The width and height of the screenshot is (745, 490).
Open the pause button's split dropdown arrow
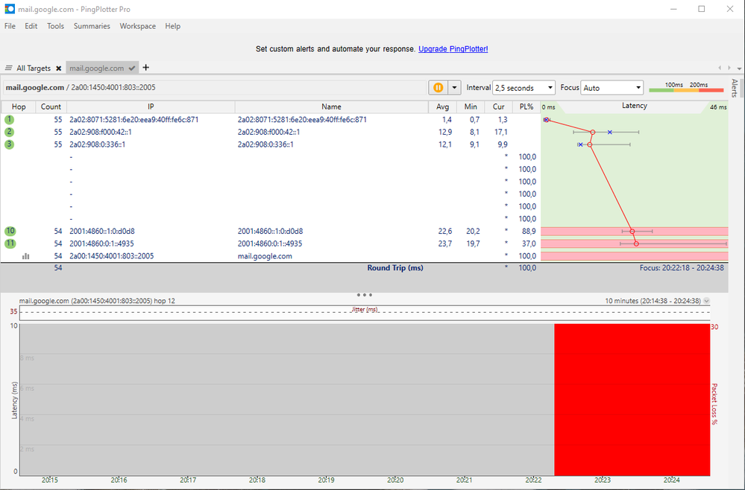[453, 87]
